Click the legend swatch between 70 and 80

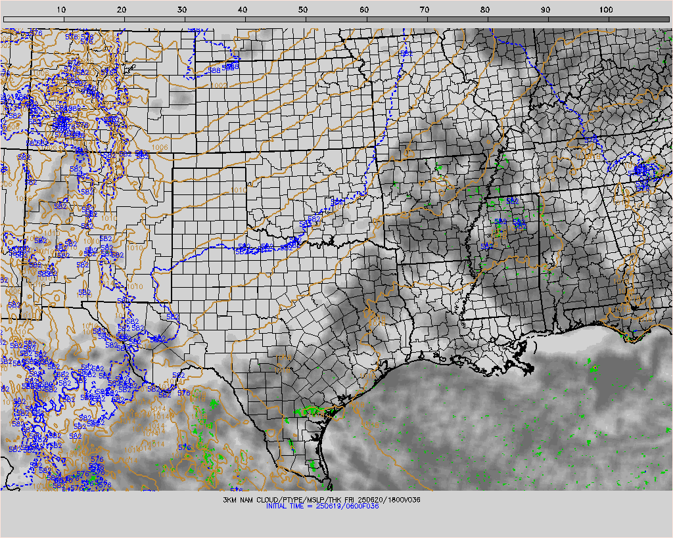click(x=457, y=19)
